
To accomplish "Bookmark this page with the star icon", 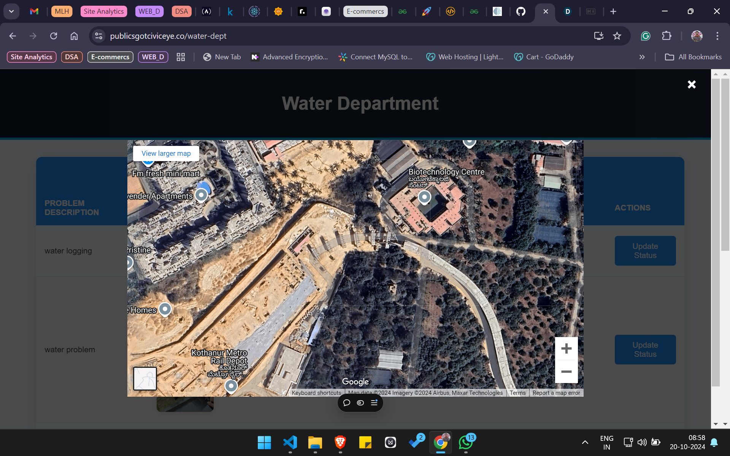I will [617, 36].
